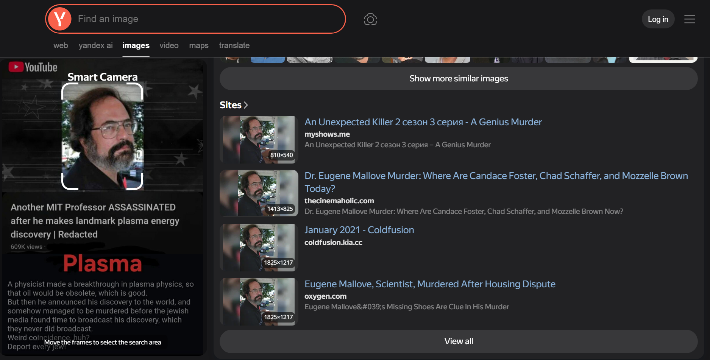The image size is (710, 360).
Task: Open the camera image search icon
Action: tap(370, 19)
